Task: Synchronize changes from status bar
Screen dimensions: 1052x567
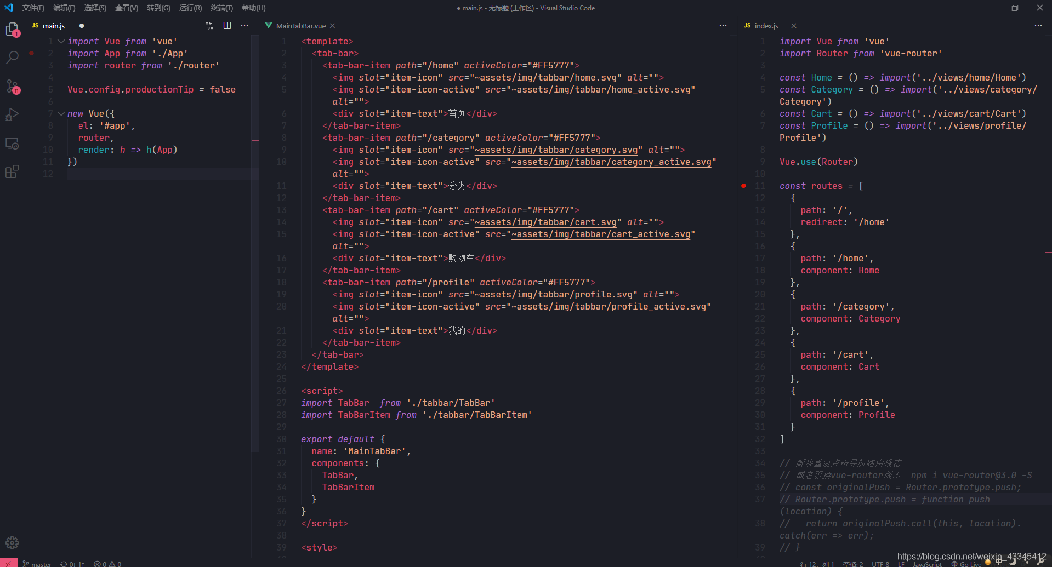Action: coord(72,564)
